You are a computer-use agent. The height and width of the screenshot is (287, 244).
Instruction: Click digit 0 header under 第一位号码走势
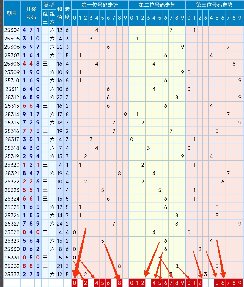74,18
